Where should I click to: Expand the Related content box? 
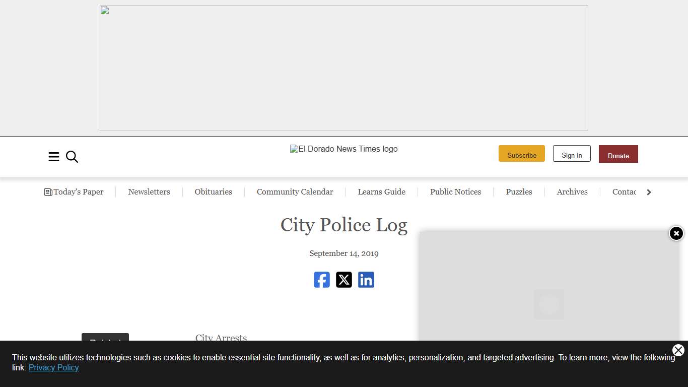coord(105,341)
